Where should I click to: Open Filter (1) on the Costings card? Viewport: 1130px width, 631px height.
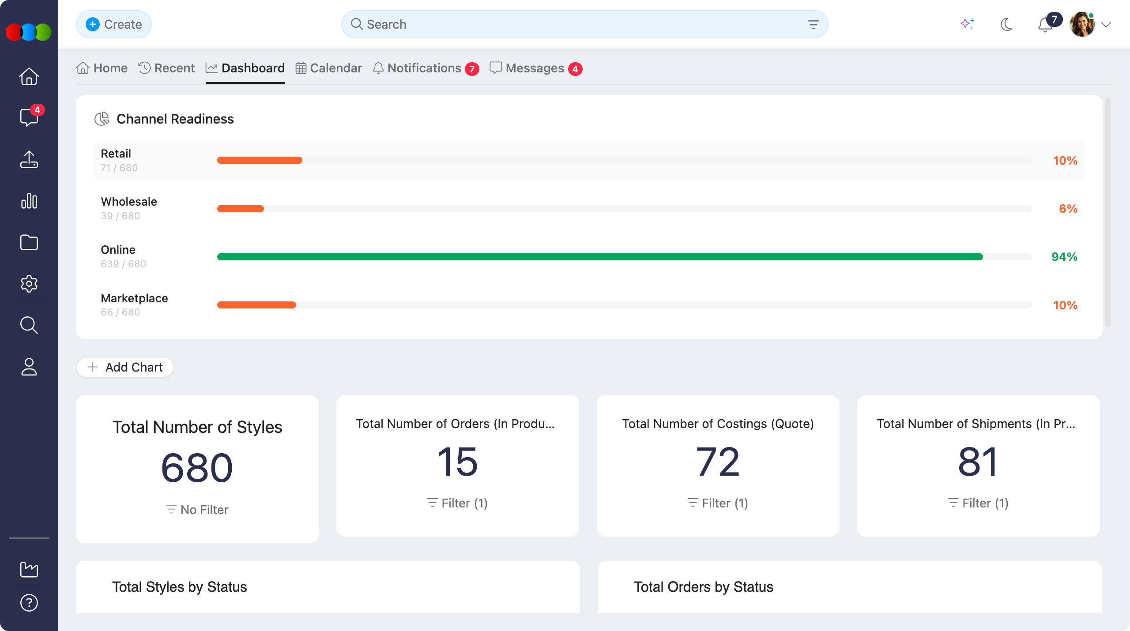718,503
